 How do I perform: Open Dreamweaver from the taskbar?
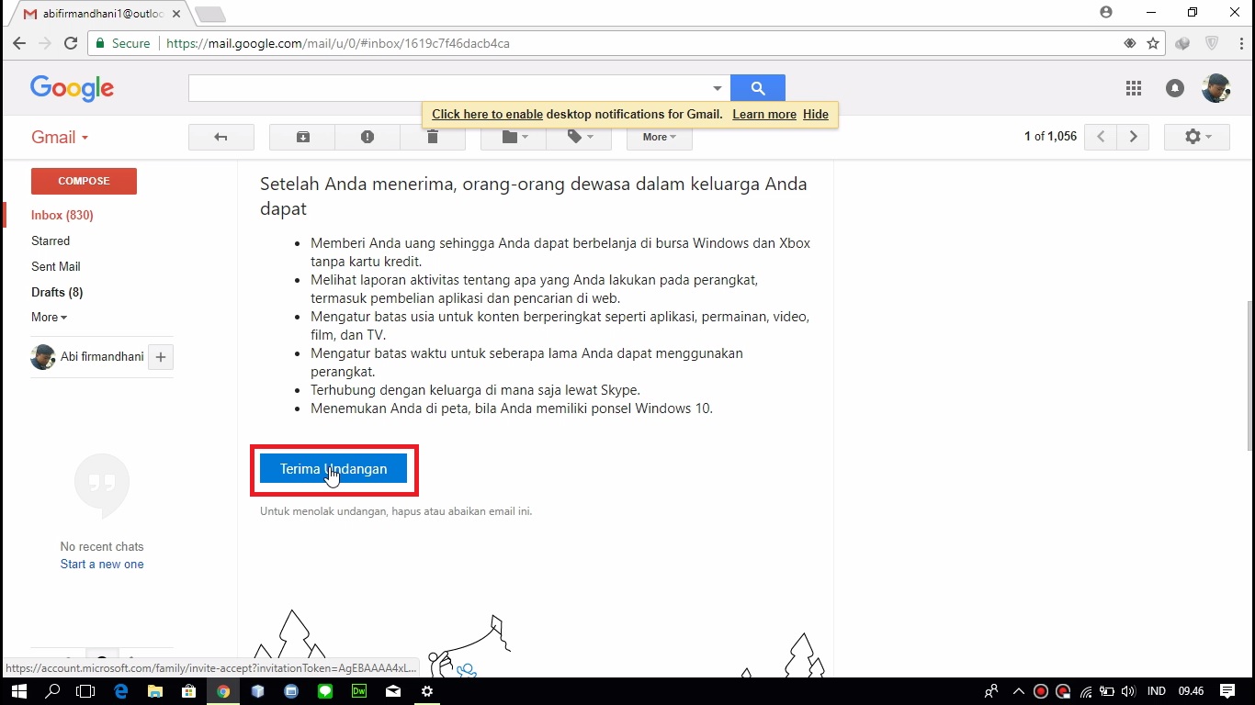pyautogui.click(x=359, y=691)
